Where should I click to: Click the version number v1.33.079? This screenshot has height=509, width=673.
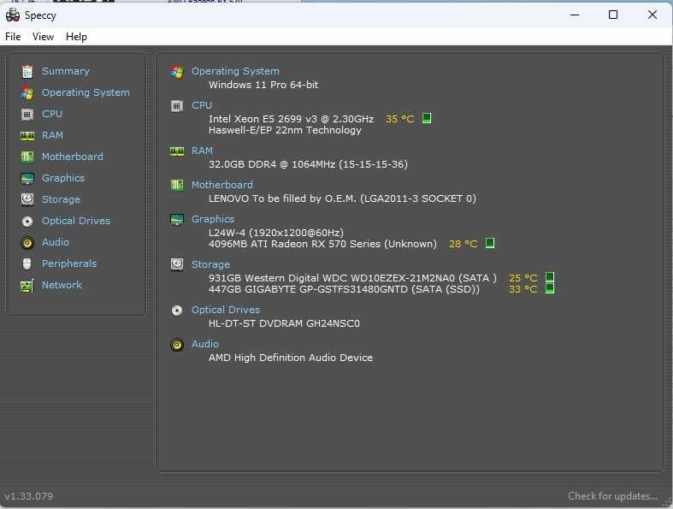coord(29,496)
